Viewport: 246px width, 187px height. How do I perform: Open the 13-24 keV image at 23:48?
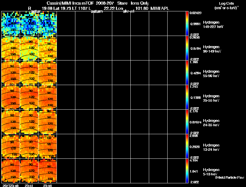coord(10,146)
